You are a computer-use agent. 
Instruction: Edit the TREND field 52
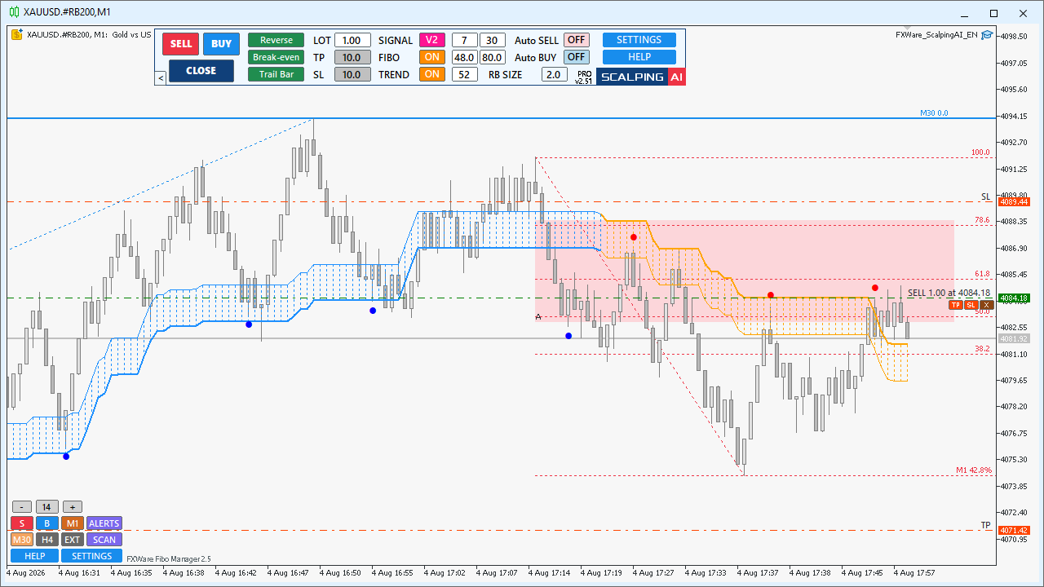[465, 74]
